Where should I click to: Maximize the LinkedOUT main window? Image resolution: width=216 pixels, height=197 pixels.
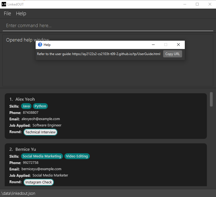pos(197,4)
